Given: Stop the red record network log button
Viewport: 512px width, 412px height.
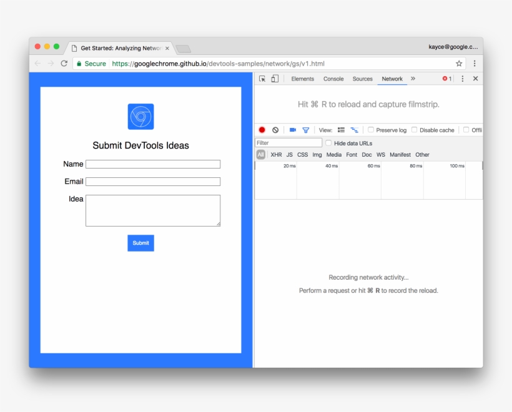Looking at the screenshot, I should (262, 130).
